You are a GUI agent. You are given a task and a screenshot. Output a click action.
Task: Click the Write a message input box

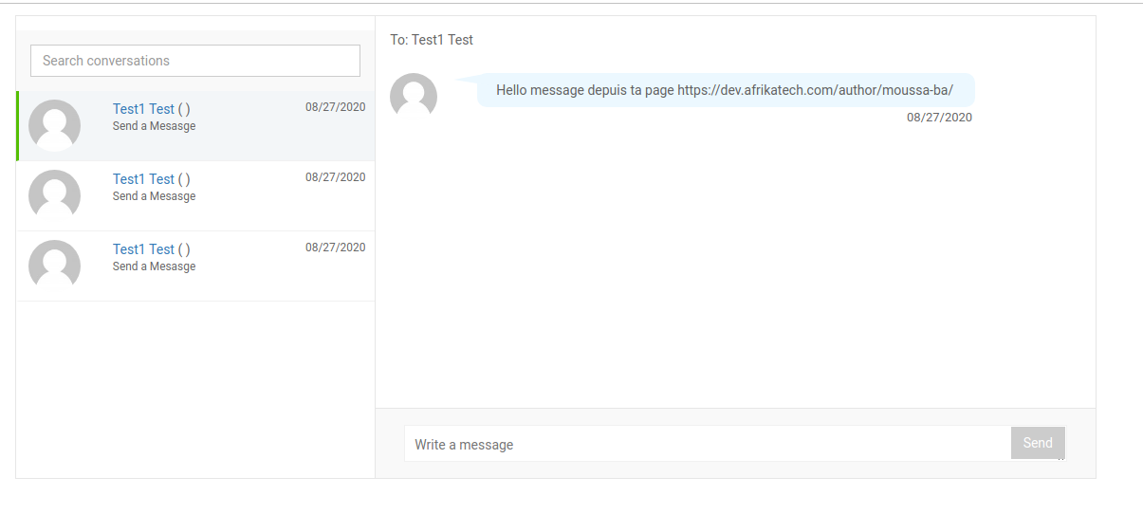[x=707, y=444]
